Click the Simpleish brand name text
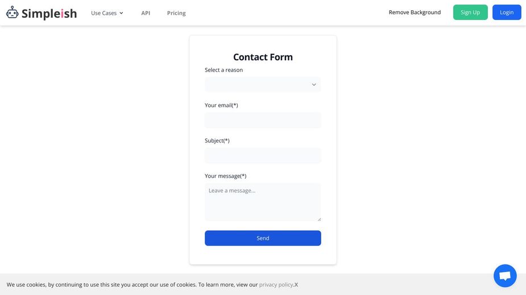526x295 pixels. pos(49,14)
